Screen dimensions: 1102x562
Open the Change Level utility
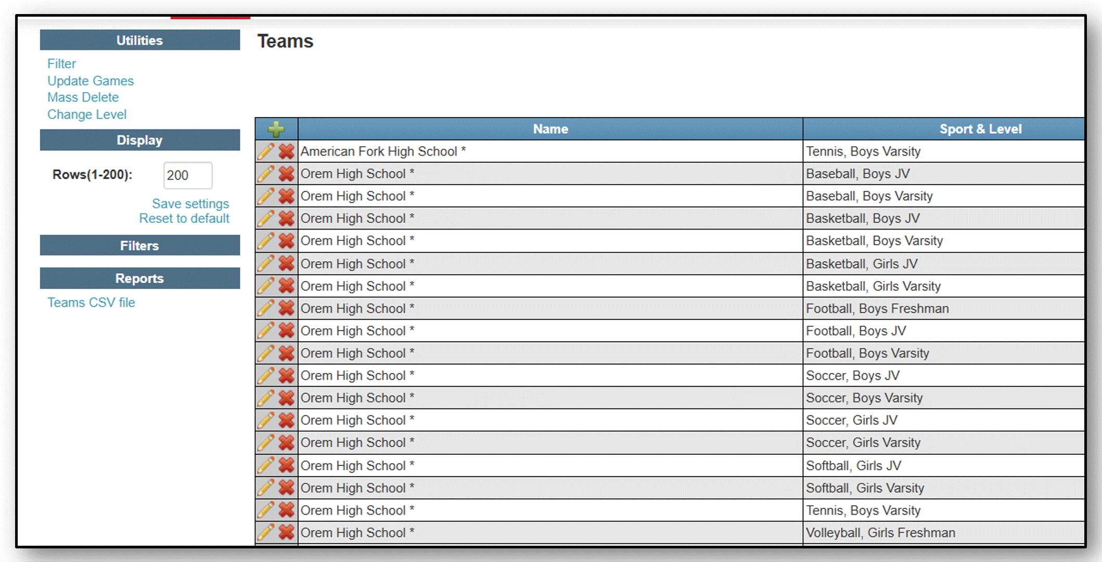click(x=87, y=114)
